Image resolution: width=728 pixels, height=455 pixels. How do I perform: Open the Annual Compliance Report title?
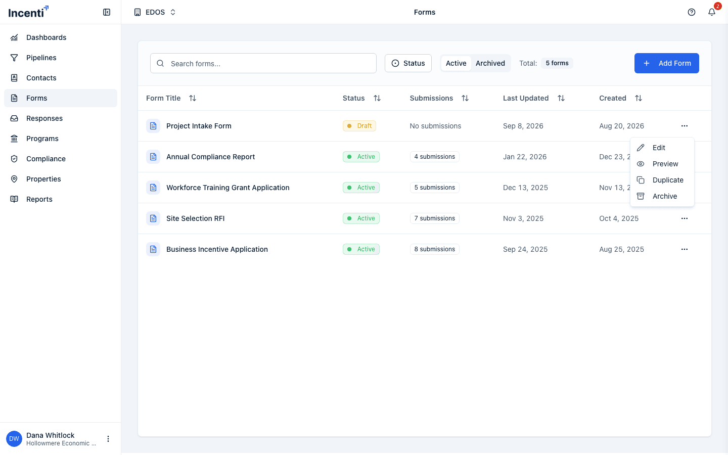click(210, 157)
